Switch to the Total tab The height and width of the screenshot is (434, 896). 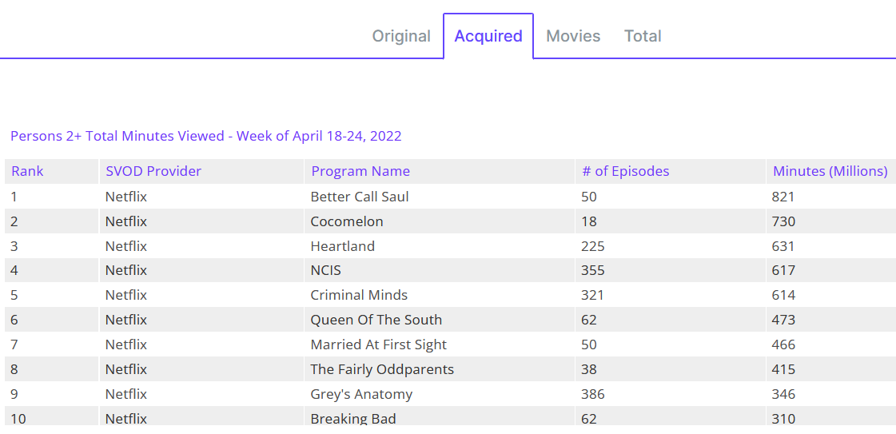click(x=643, y=36)
